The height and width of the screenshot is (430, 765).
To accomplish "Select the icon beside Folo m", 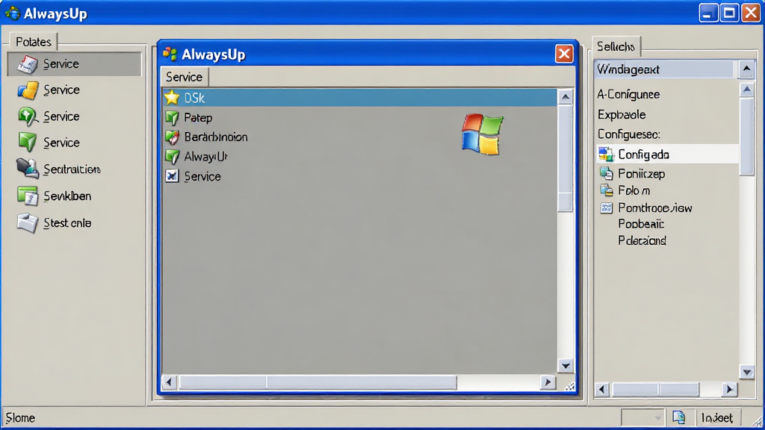I will (x=606, y=190).
